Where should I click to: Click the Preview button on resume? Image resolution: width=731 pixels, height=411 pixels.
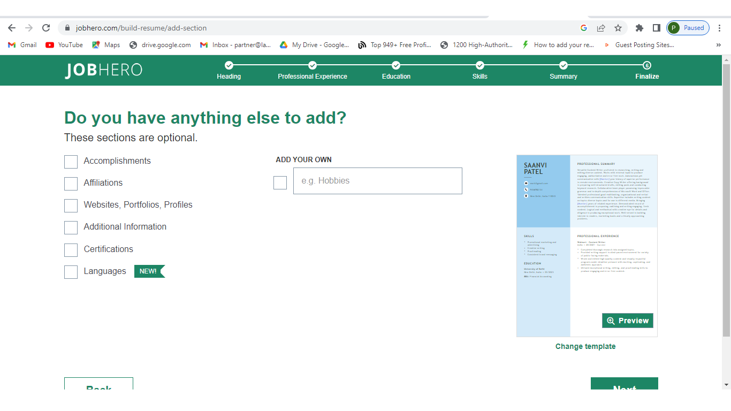(627, 321)
